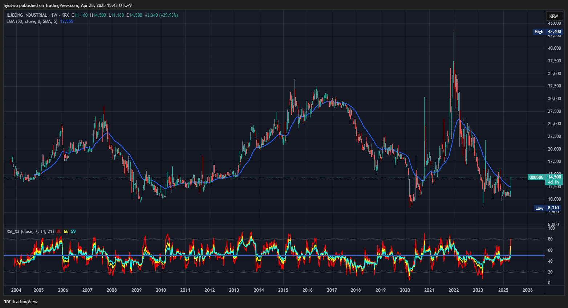The width and height of the screenshot is (568, 308).
Task: Click the High 43,400 price label
Action: [548, 32]
